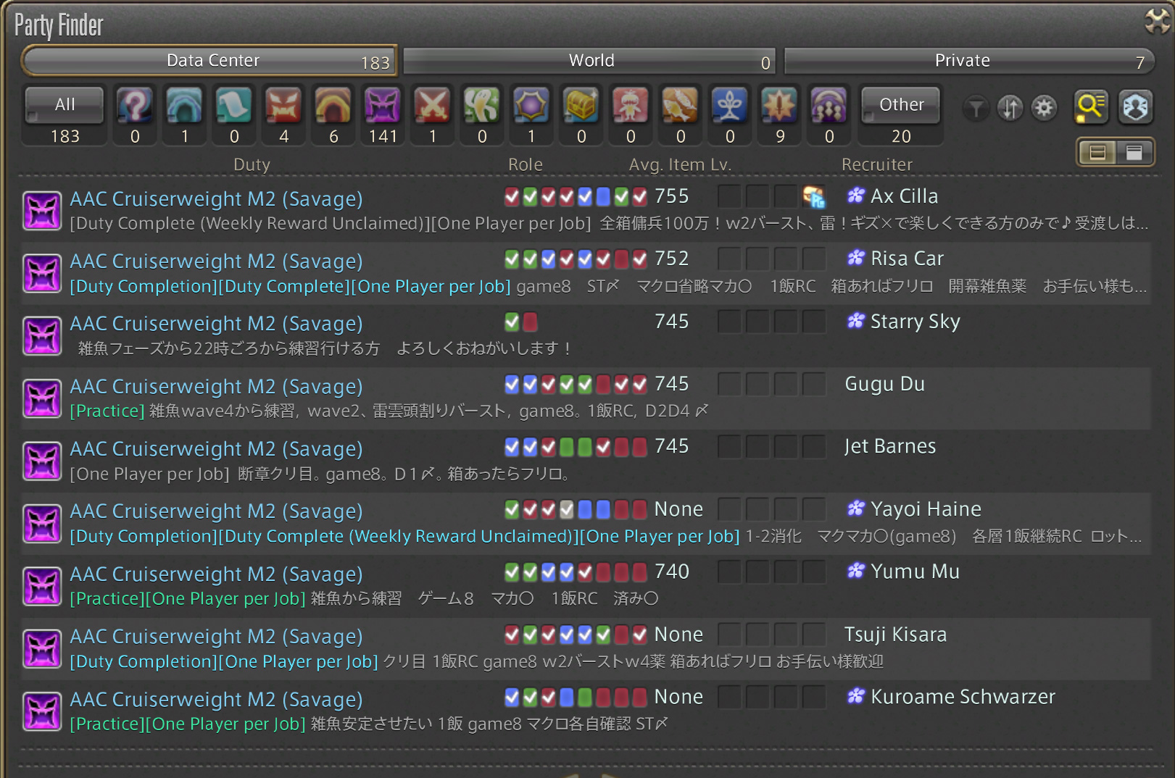Click role slots in Starry Sky's row
Screen dimensions: 1175x778
521,322
